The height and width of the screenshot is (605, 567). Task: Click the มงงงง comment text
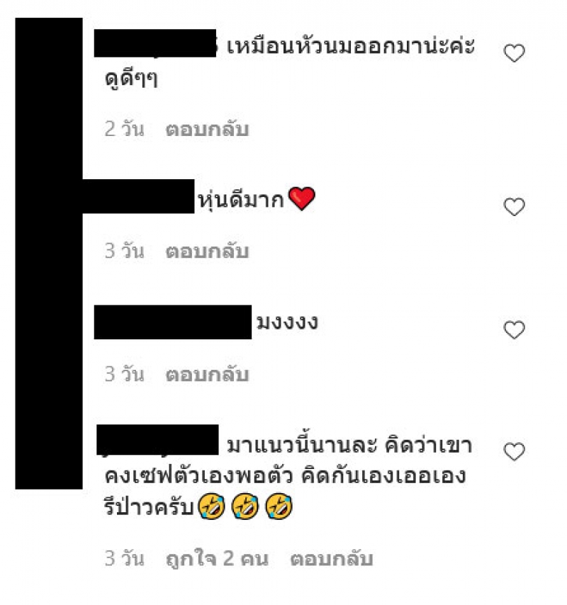(287, 322)
